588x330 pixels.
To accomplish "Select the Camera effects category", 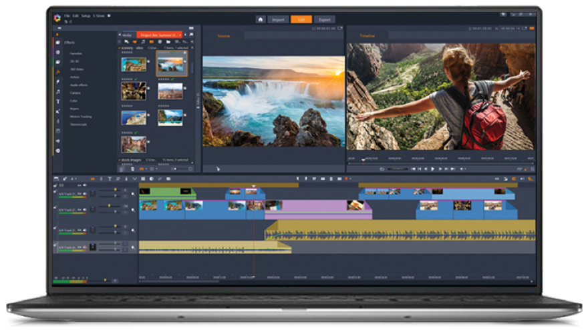I will click(x=75, y=93).
